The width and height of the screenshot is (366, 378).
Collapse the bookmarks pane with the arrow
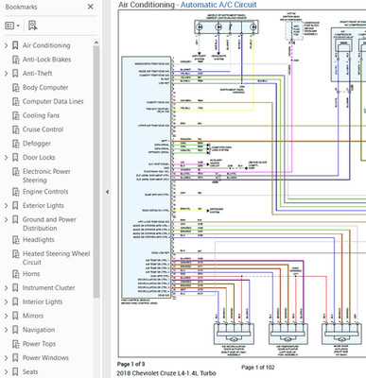108,192
